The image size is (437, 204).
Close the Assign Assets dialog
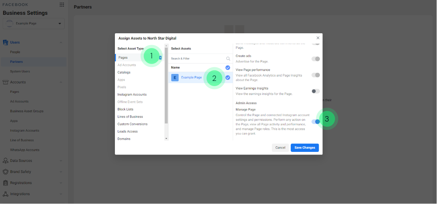coord(318,38)
